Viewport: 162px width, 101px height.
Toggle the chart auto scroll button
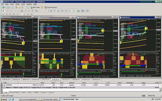[x=70, y=11]
